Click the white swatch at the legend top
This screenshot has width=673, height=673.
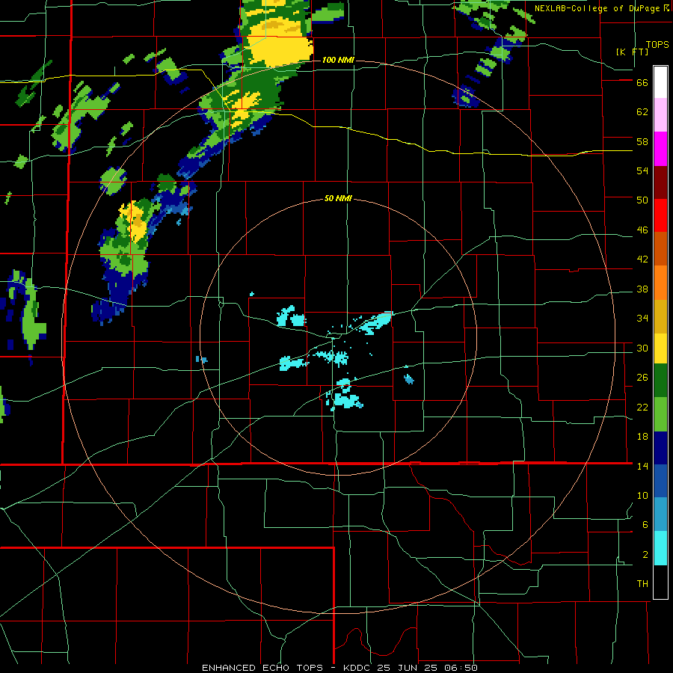(x=660, y=82)
